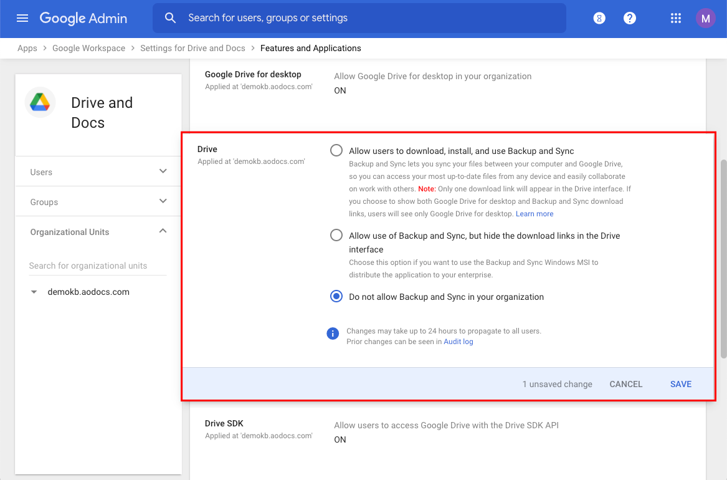The height and width of the screenshot is (480, 727).
Task: Click the Google Drive logo icon
Action: 40,102
